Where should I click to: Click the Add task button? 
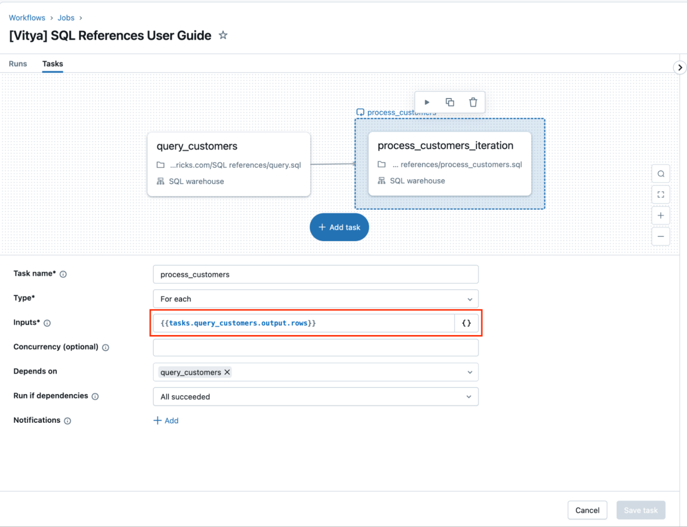pyautogui.click(x=339, y=227)
